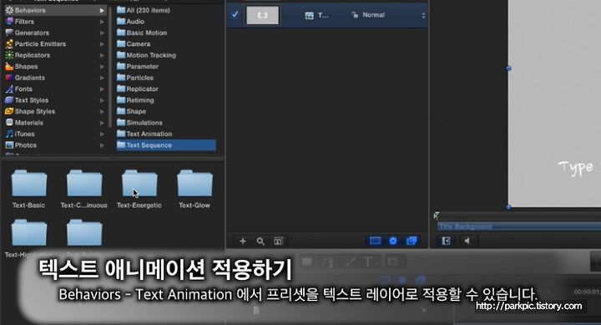Click the timeline play range marker

tap(437, 216)
